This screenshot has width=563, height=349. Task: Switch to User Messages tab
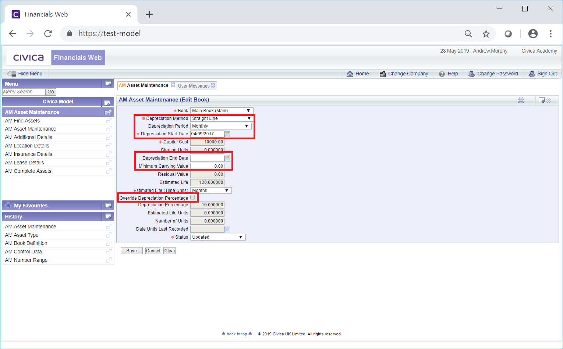click(x=194, y=86)
